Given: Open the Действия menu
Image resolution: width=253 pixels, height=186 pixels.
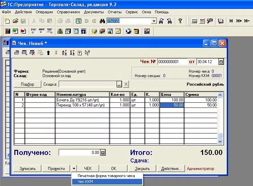Looking at the screenshot, I should (x=23, y=12).
